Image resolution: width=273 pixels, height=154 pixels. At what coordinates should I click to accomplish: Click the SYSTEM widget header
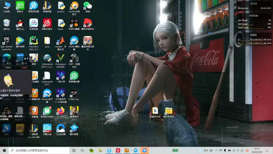[x=253, y=16]
